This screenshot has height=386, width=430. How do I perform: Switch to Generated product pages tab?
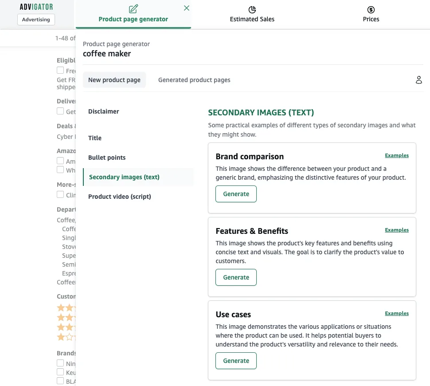194,80
